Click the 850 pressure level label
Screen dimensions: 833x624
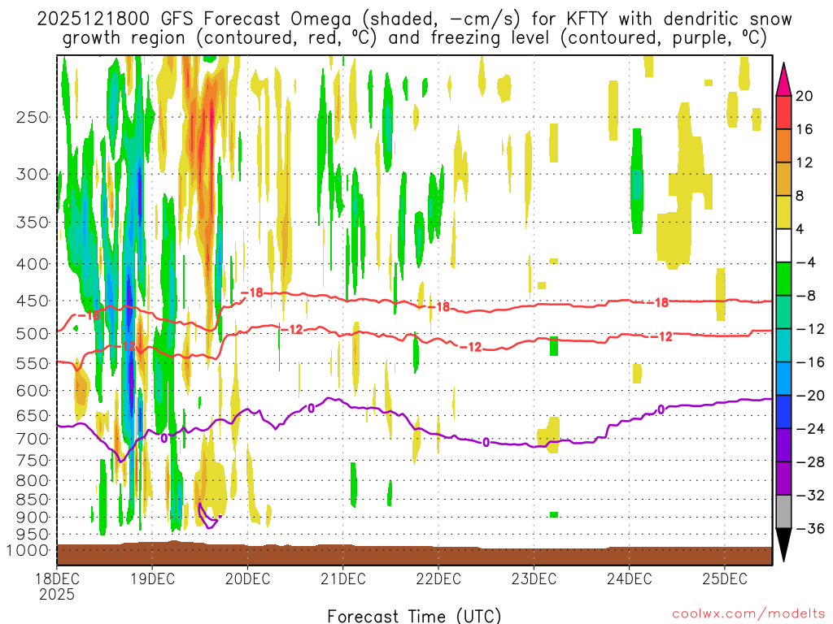pos(33,500)
